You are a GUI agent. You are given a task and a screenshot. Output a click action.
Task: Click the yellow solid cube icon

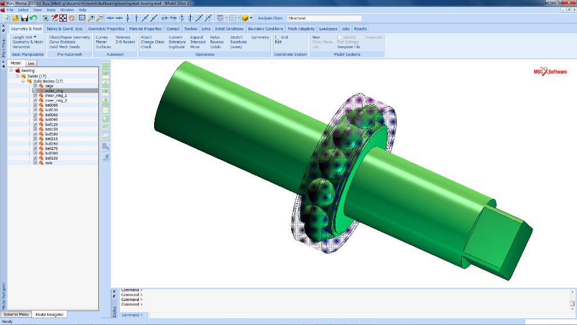pyautogui.click(x=244, y=18)
